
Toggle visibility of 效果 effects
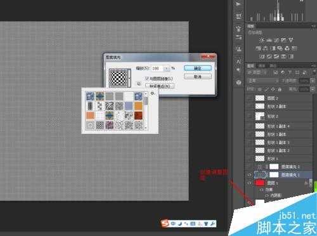262,190
